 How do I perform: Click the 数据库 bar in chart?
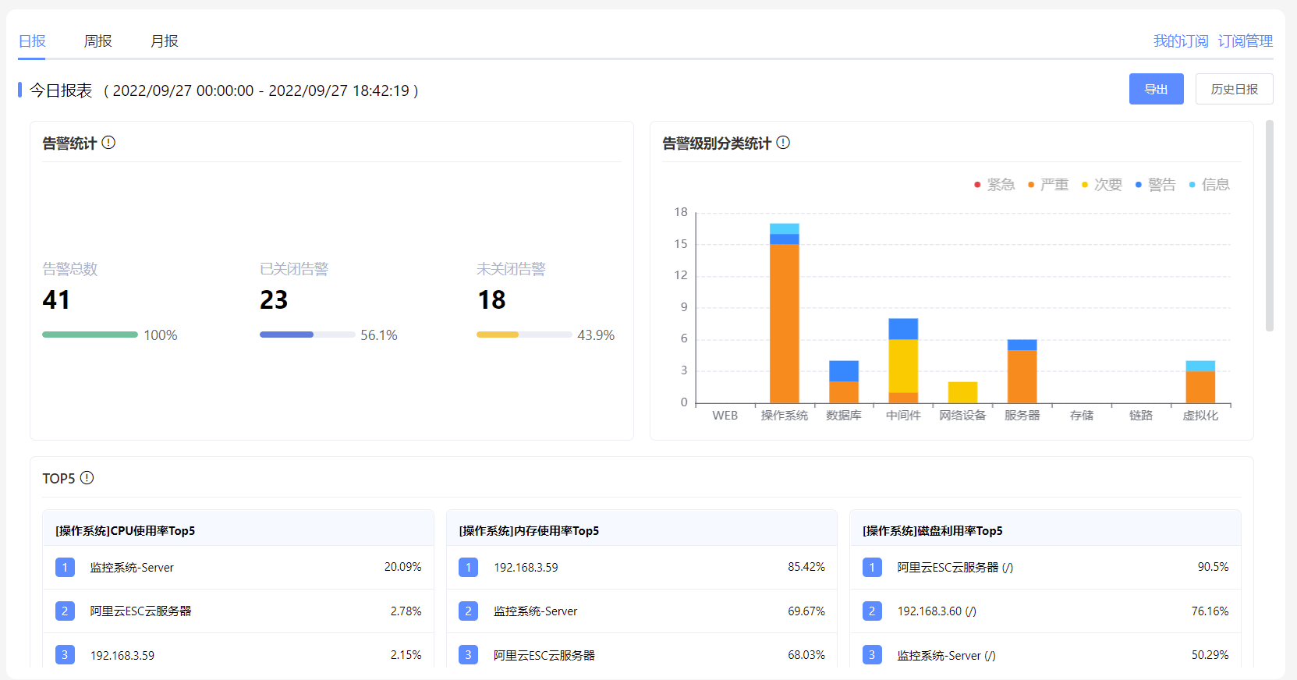pyautogui.click(x=844, y=382)
